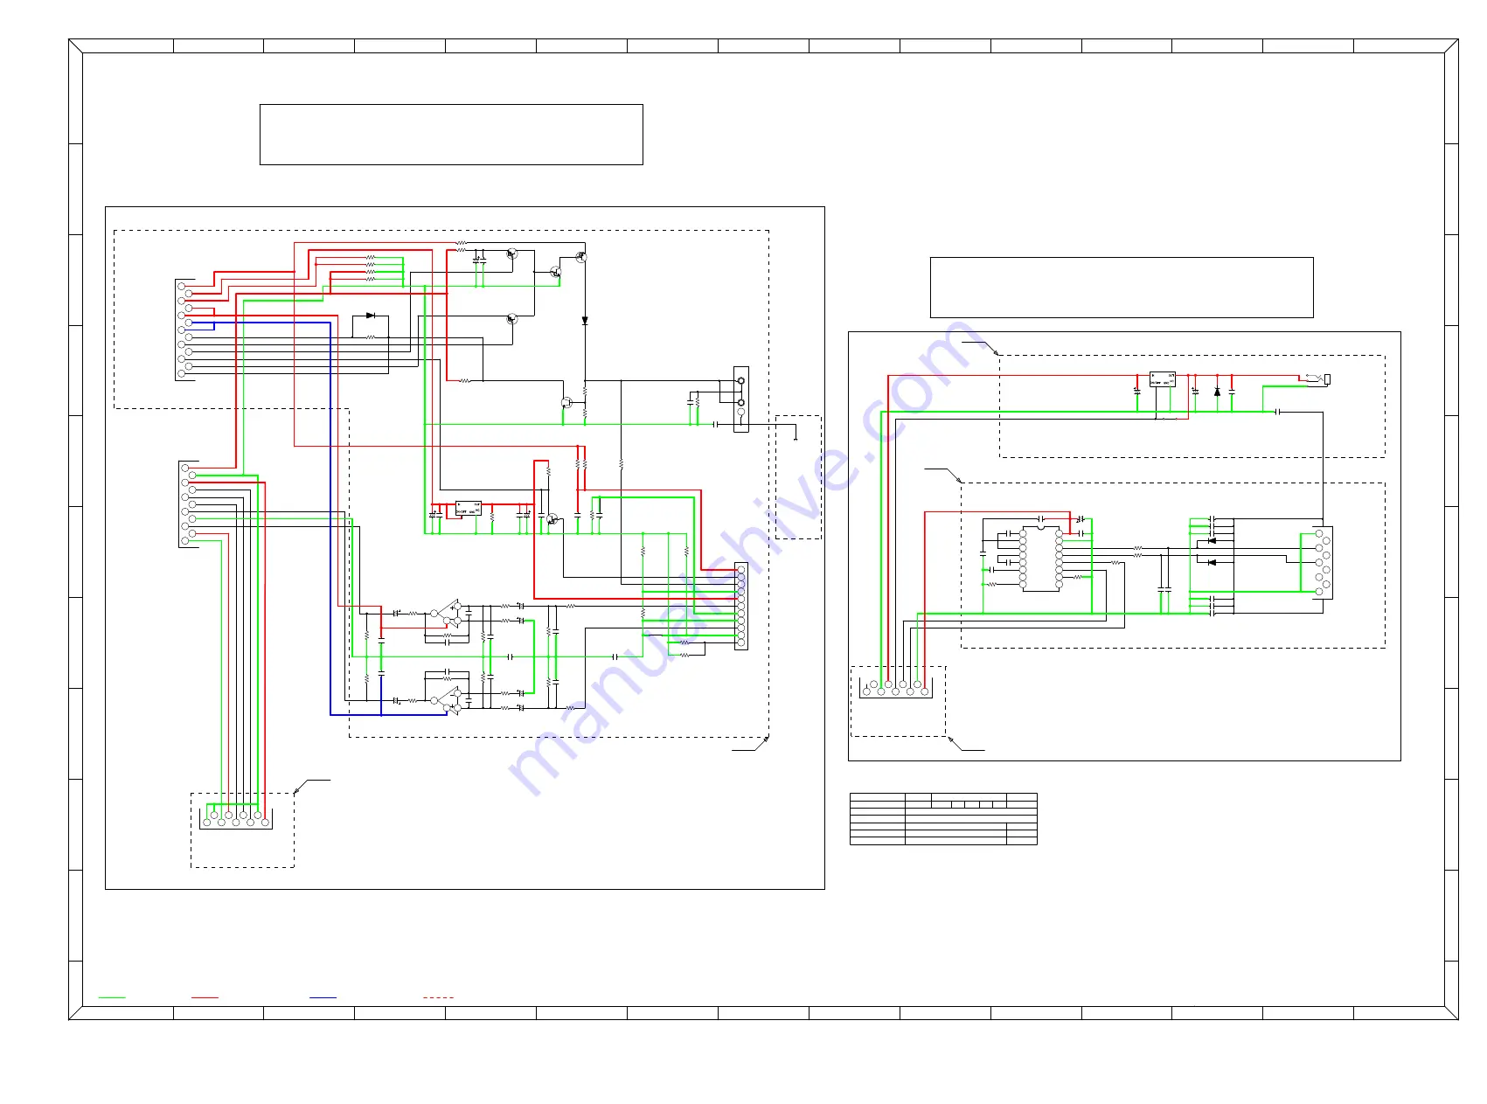Click the DC jack symbol in right schematic

[1317, 378]
